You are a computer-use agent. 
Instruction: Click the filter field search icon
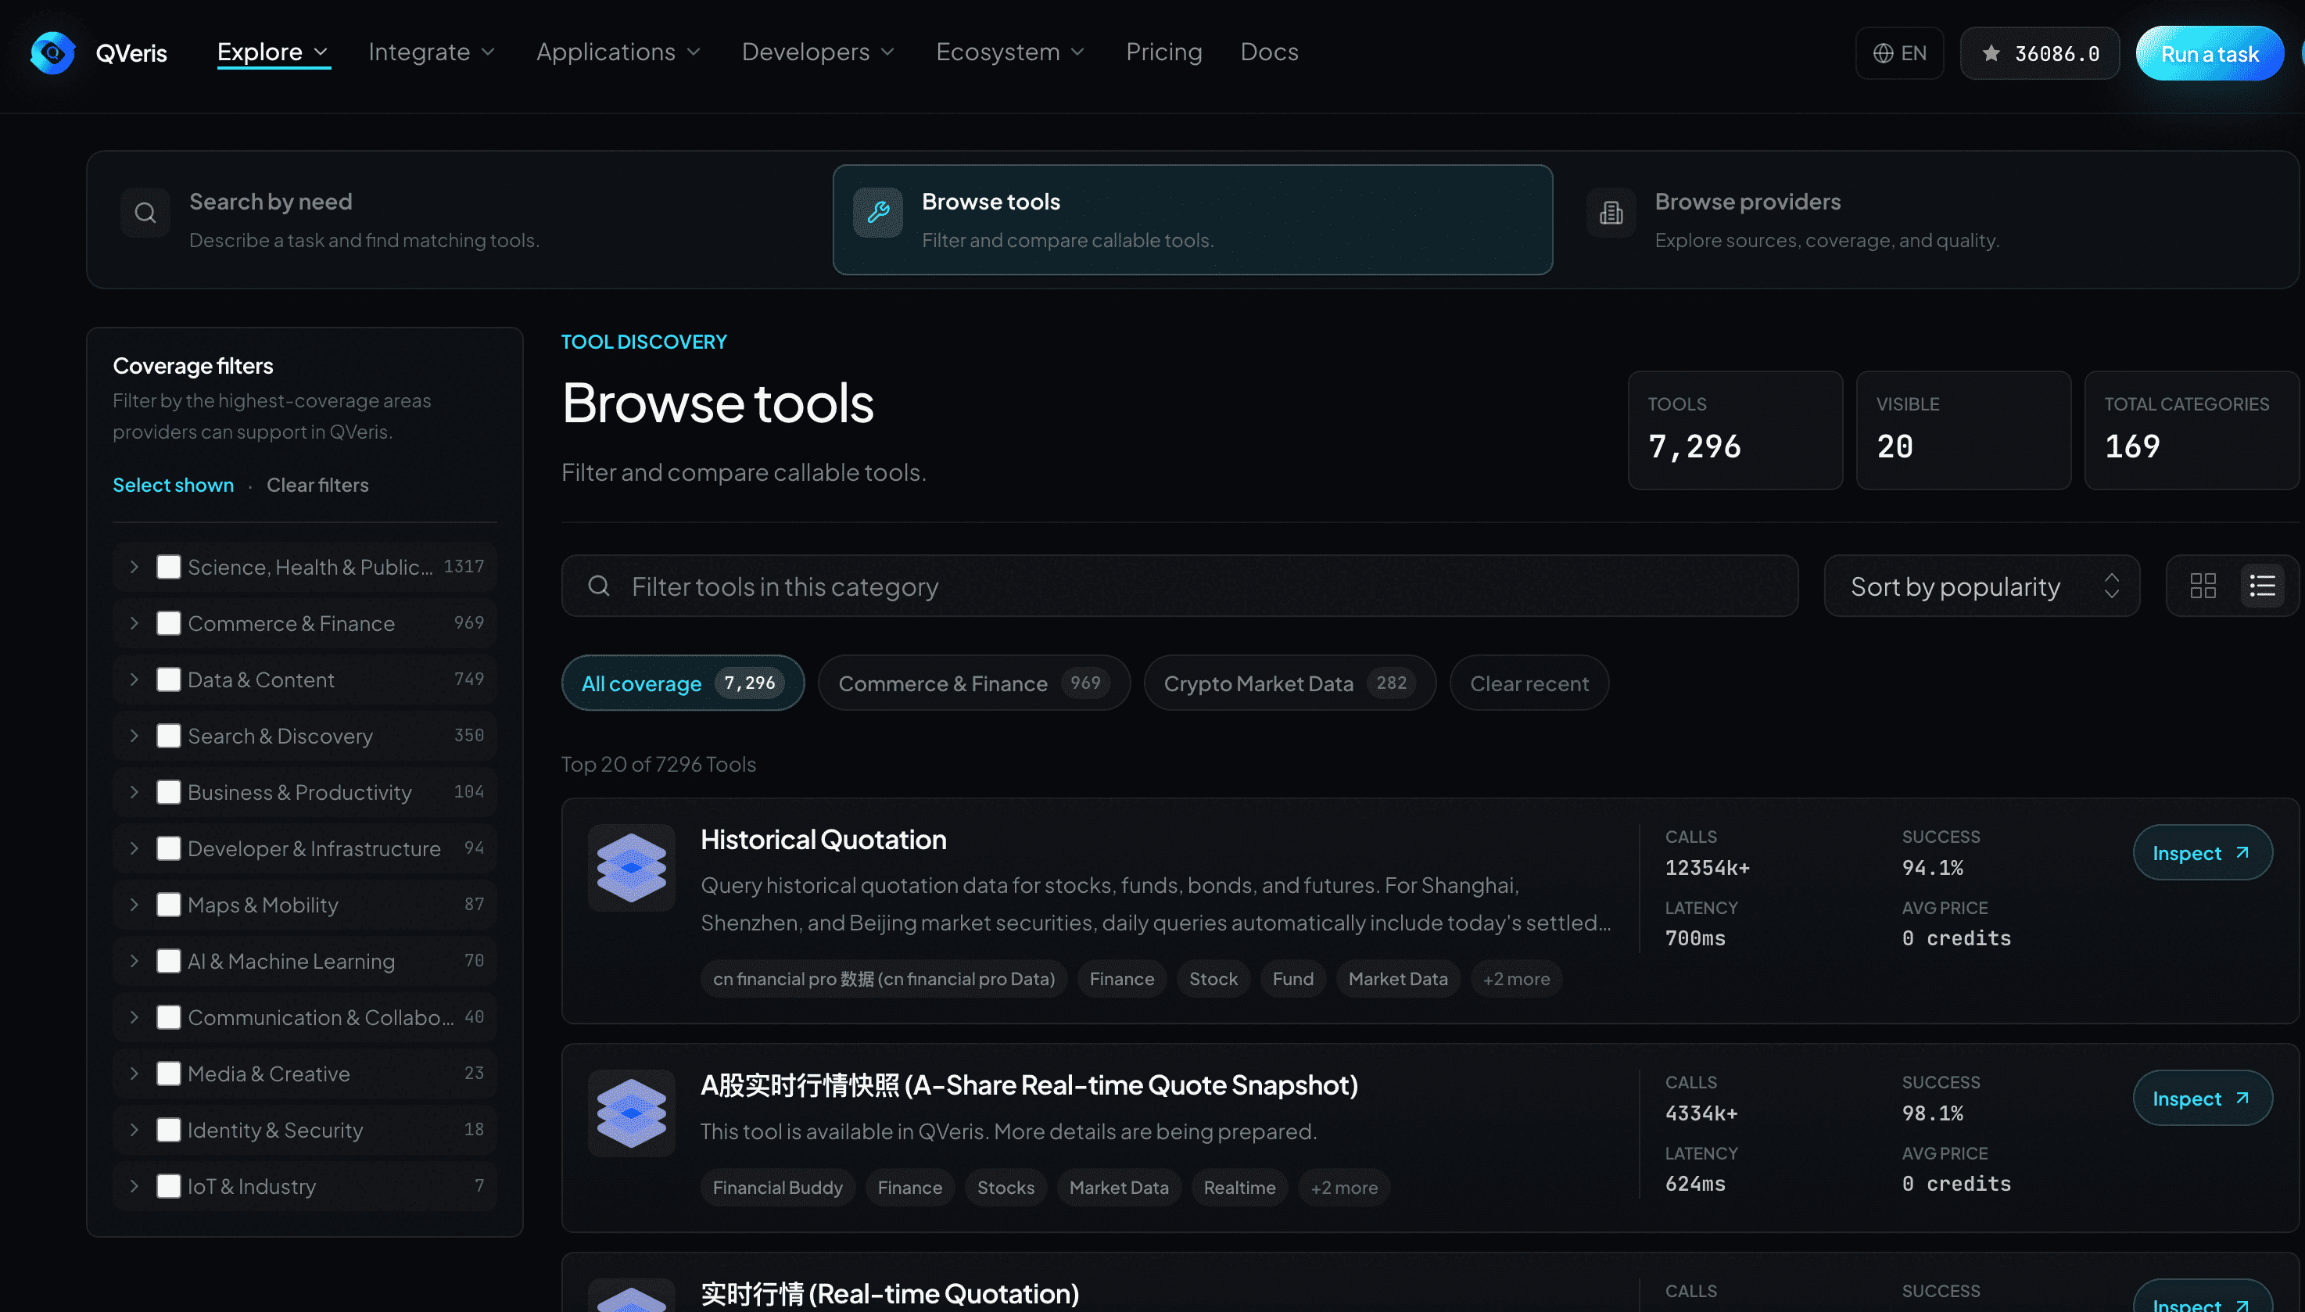[598, 586]
